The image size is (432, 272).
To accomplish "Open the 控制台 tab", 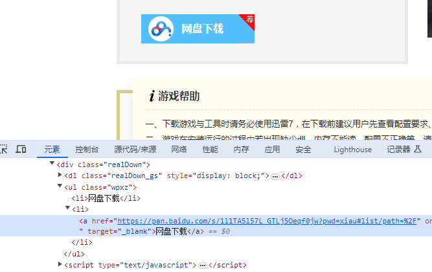I will (x=87, y=150).
